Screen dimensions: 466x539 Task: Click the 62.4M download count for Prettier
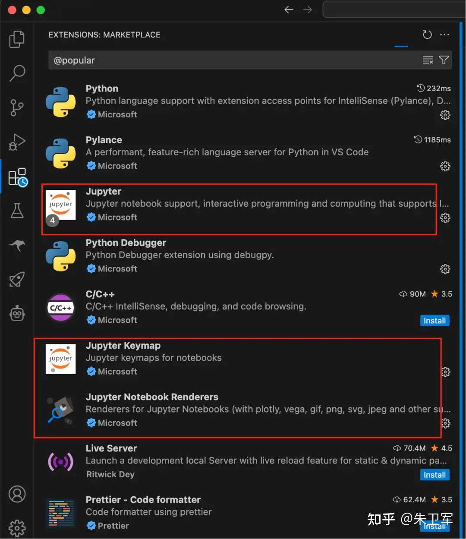pyautogui.click(x=410, y=499)
